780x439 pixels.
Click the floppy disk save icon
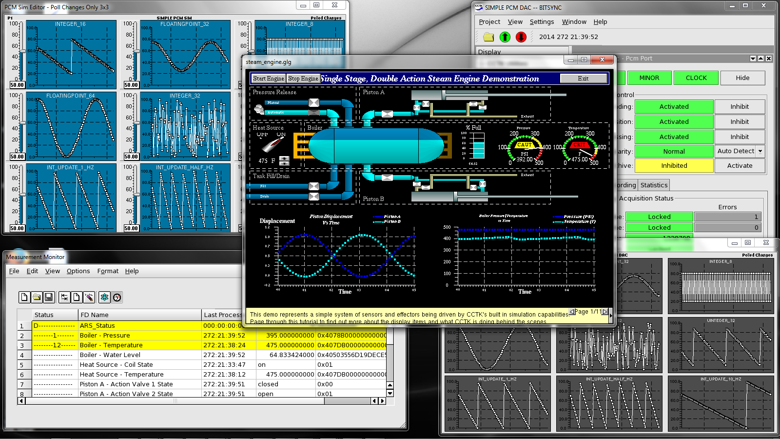(48, 297)
